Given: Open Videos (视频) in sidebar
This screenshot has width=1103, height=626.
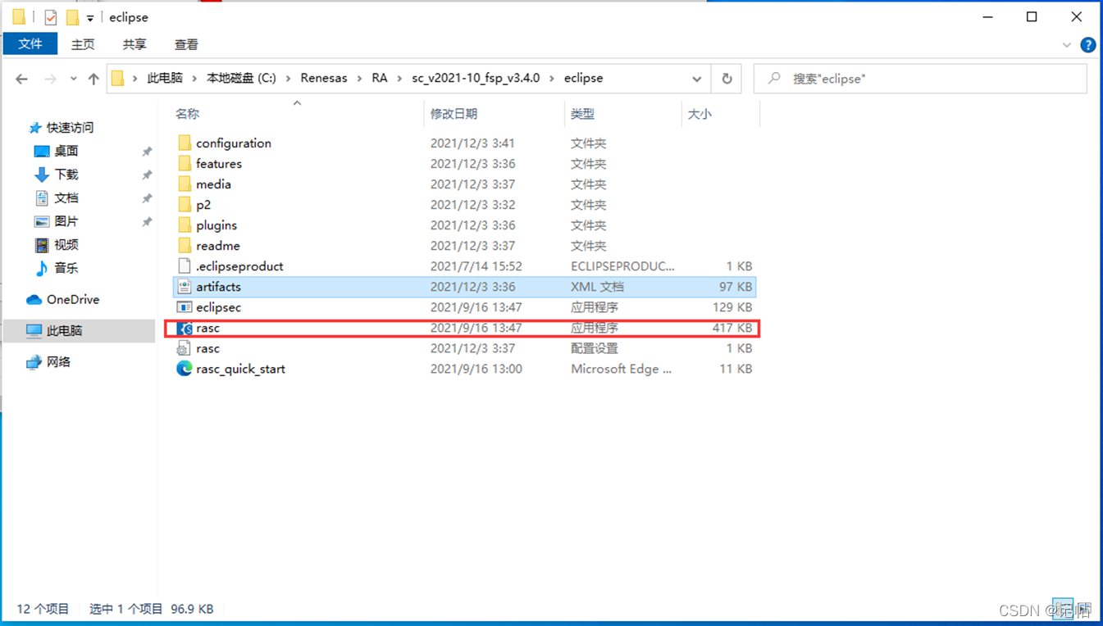Looking at the screenshot, I should (x=56, y=244).
